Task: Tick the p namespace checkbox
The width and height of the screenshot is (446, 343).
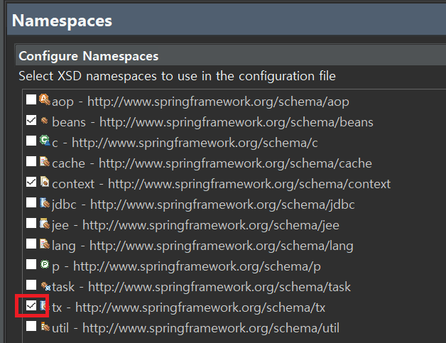Action: [x=31, y=264]
